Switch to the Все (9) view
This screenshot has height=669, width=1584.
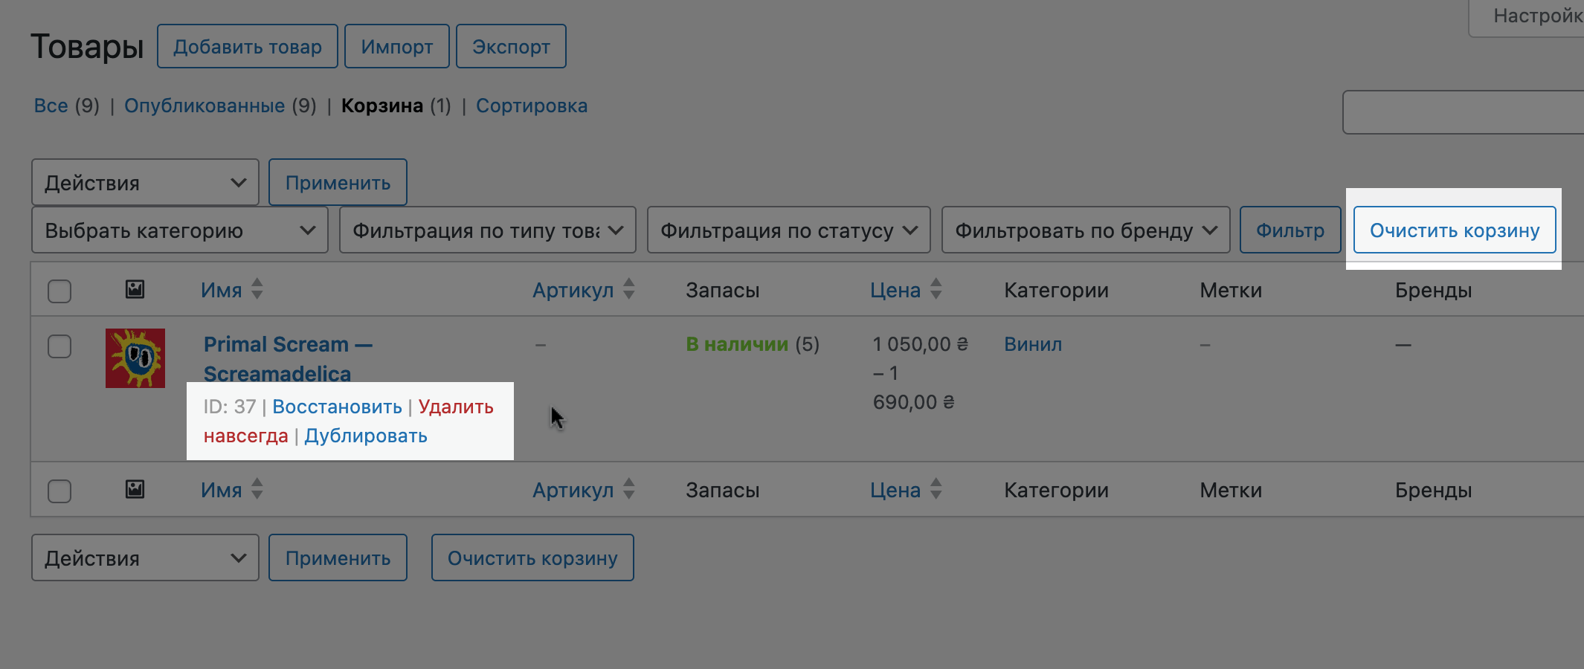point(66,106)
